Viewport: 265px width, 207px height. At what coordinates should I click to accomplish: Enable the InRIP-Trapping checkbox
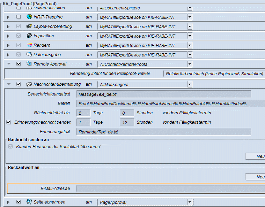pos(19,17)
